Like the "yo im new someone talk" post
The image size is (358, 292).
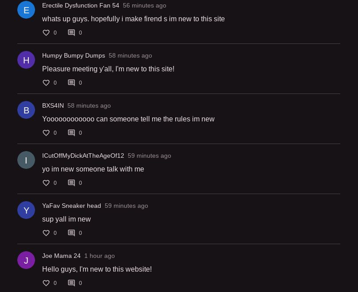pos(46,183)
